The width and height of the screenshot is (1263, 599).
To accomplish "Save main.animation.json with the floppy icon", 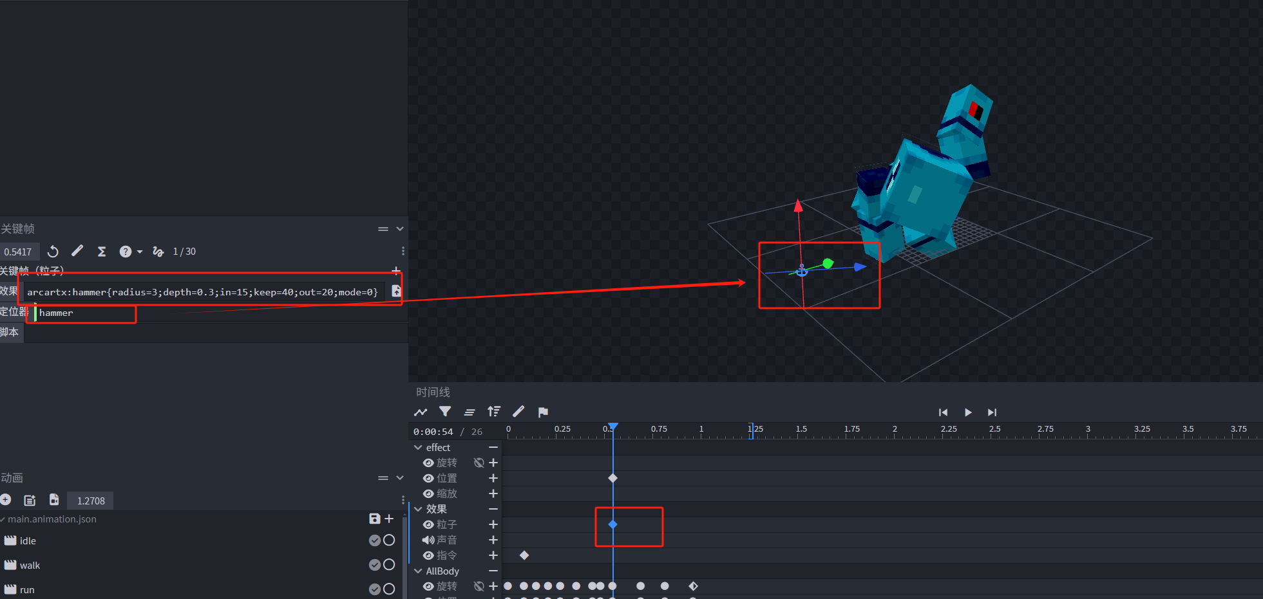I will (x=374, y=519).
